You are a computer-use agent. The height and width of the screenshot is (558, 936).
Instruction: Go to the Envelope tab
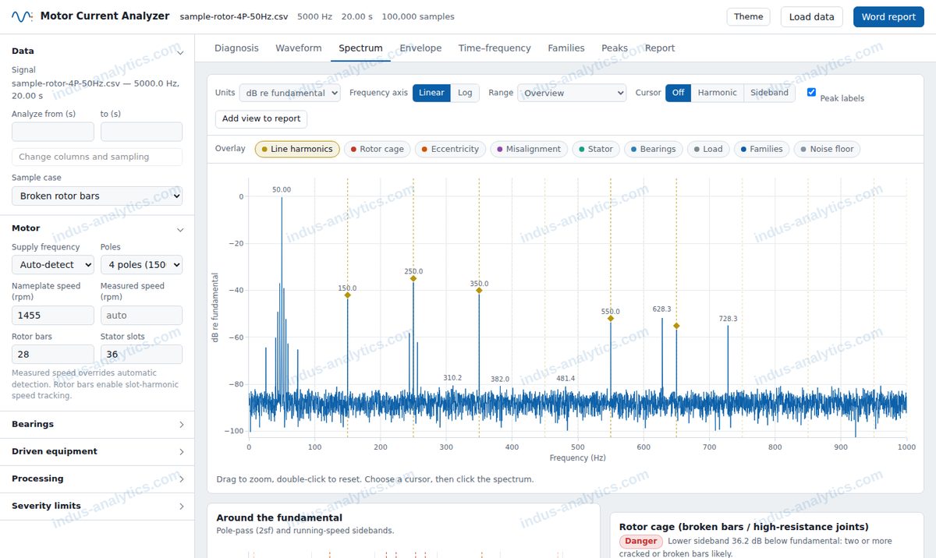point(420,48)
